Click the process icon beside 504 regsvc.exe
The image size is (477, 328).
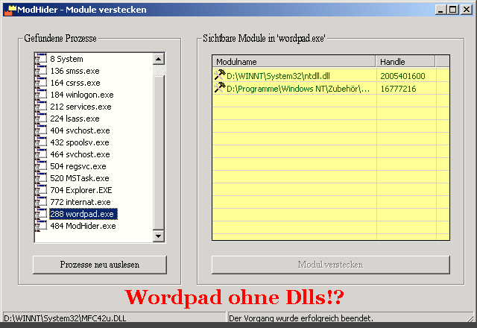point(41,165)
